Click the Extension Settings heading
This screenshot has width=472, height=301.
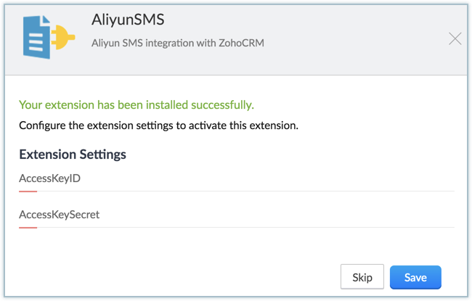tap(73, 154)
